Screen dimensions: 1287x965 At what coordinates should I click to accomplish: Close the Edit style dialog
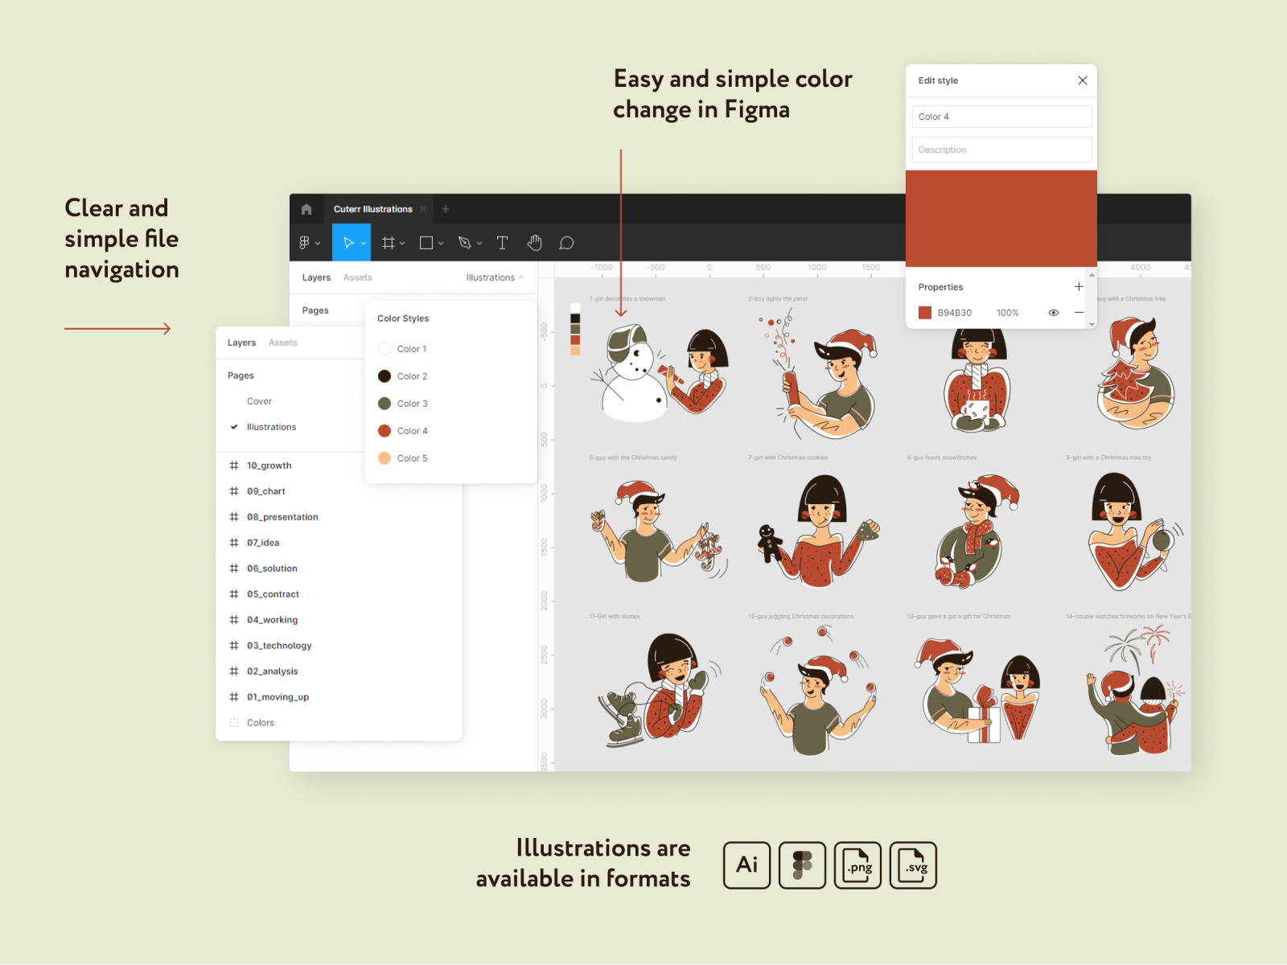[x=1083, y=80]
